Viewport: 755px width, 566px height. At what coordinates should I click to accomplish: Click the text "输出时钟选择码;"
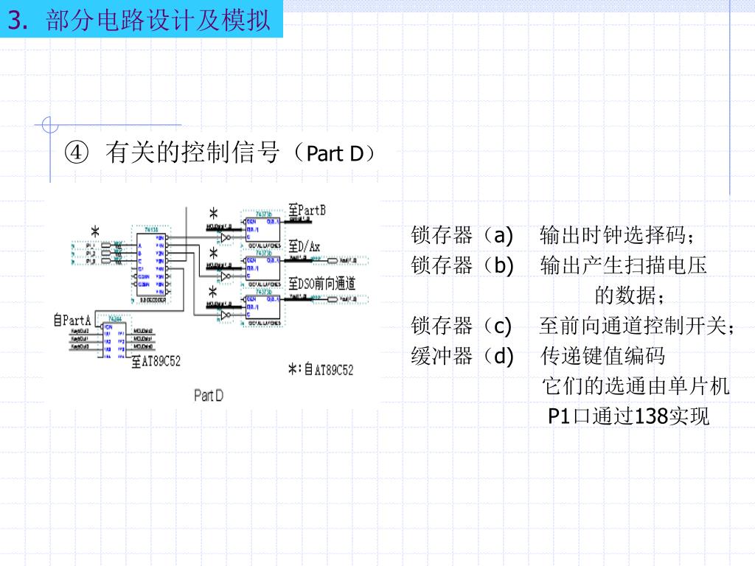tap(617, 235)
